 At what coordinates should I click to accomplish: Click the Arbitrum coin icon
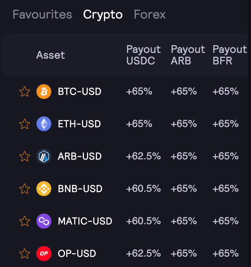(x=44, y=156)
